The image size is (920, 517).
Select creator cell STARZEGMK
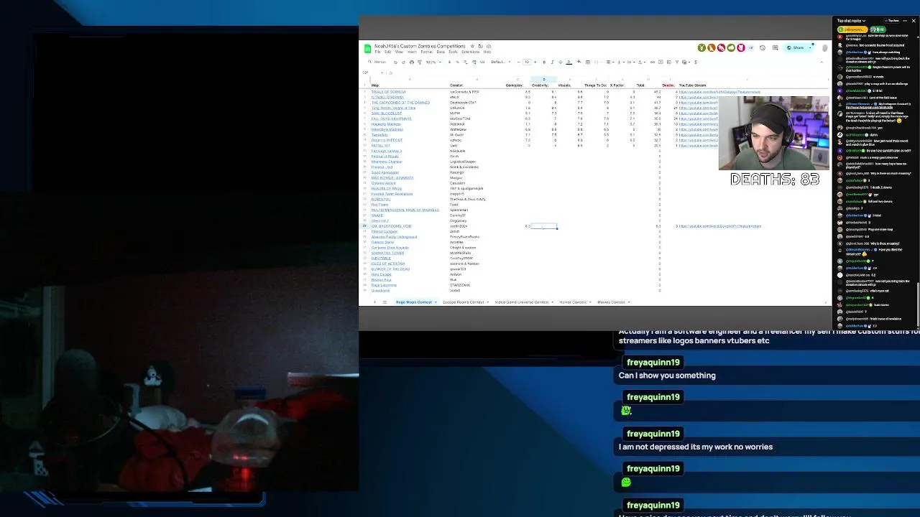[x=460, y=285]
